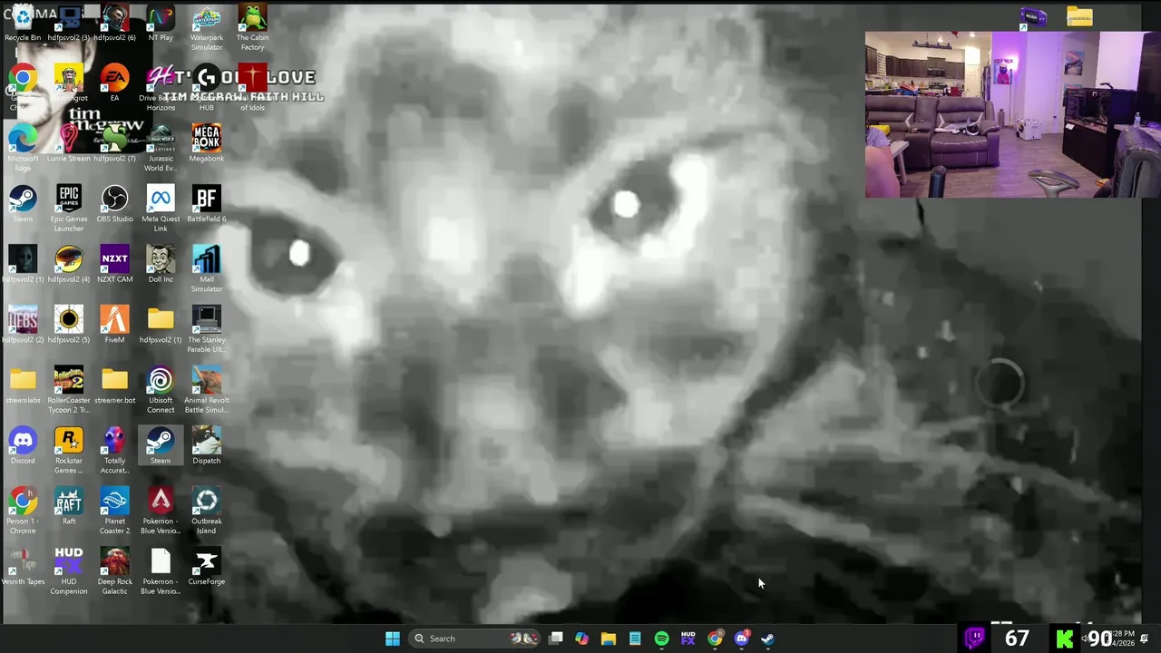The height and width of the screenshot is (653, 1161).
Task: Open the Deep Rock Galactic shortcut
Action: [x=114, y=572]
